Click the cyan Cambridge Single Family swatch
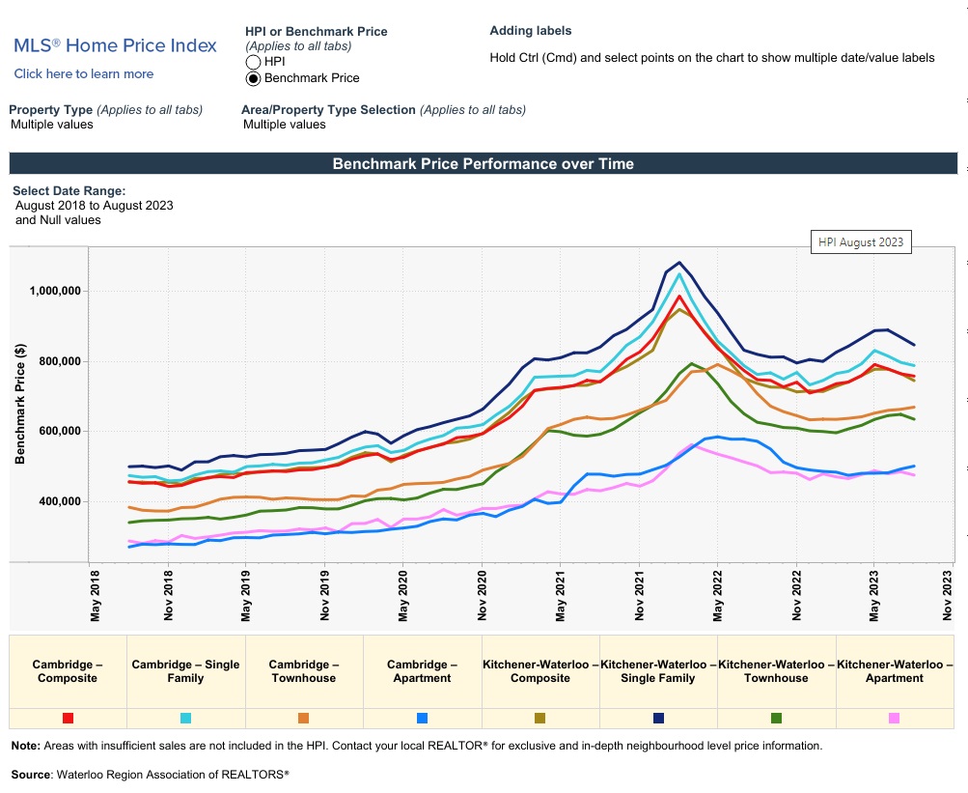The width and height of the screenshot is (968, 793). [185, 719]
